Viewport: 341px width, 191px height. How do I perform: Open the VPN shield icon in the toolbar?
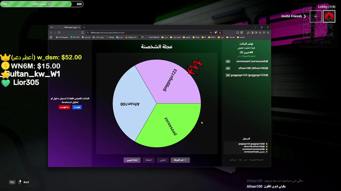click(264, 33)
